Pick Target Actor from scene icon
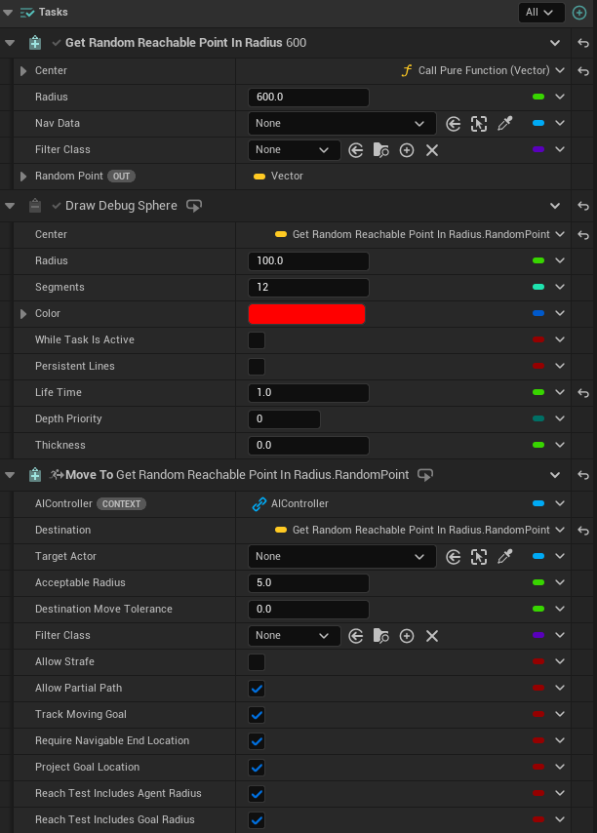597x833 pixels. pyautogui.click(x=479, y=557)
